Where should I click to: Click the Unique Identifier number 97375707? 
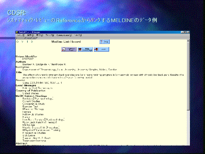[x=28, y=59]
